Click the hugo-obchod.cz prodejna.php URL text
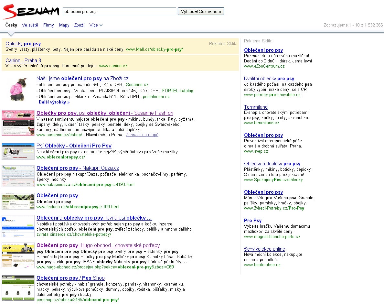This screenshot has height=304, width=384. pyautogui.click(x=105, y=267)
